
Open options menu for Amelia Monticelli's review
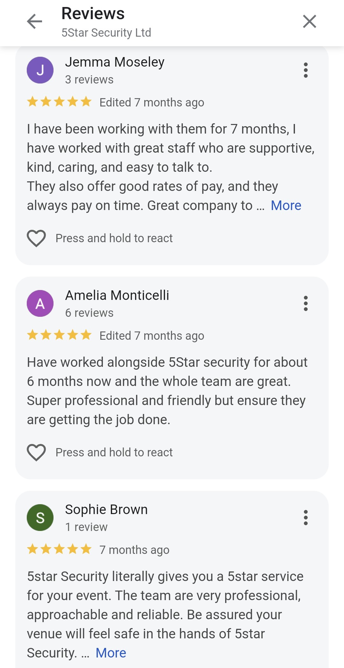point(305,303)
